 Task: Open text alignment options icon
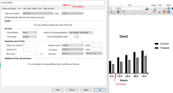click(141, 12)
